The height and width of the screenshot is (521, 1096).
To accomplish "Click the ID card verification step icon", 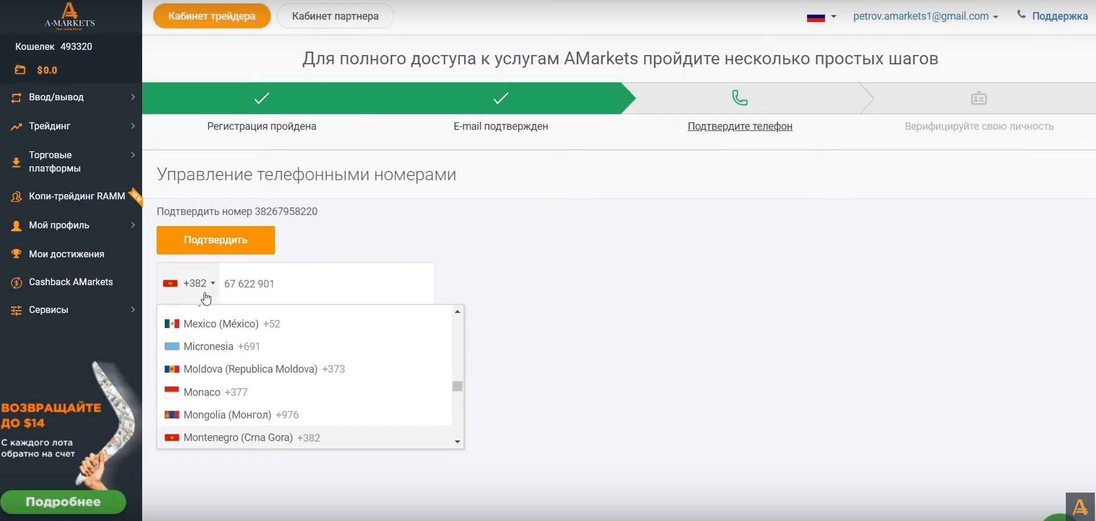I will click(x=979, y=98).
